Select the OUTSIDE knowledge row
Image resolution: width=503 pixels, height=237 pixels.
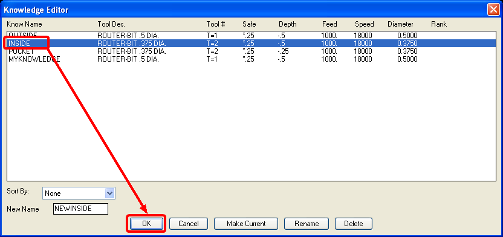(x=251, y=35)
